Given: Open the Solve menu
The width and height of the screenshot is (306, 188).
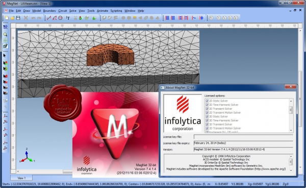Looking at the screenshot, I should point(72,11).
